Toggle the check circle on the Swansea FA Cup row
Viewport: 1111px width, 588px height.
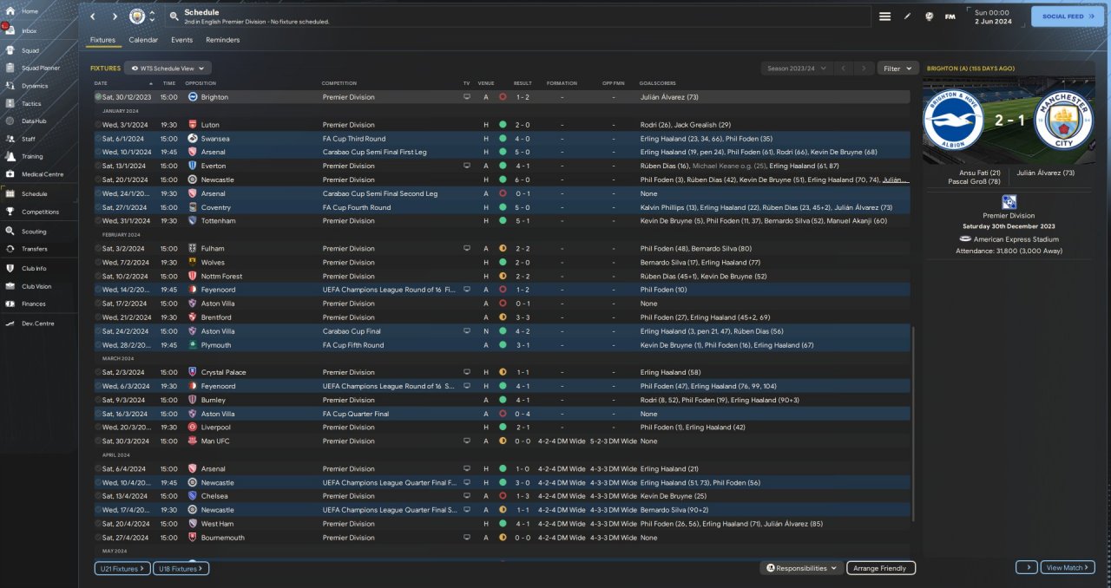[98, 139]
